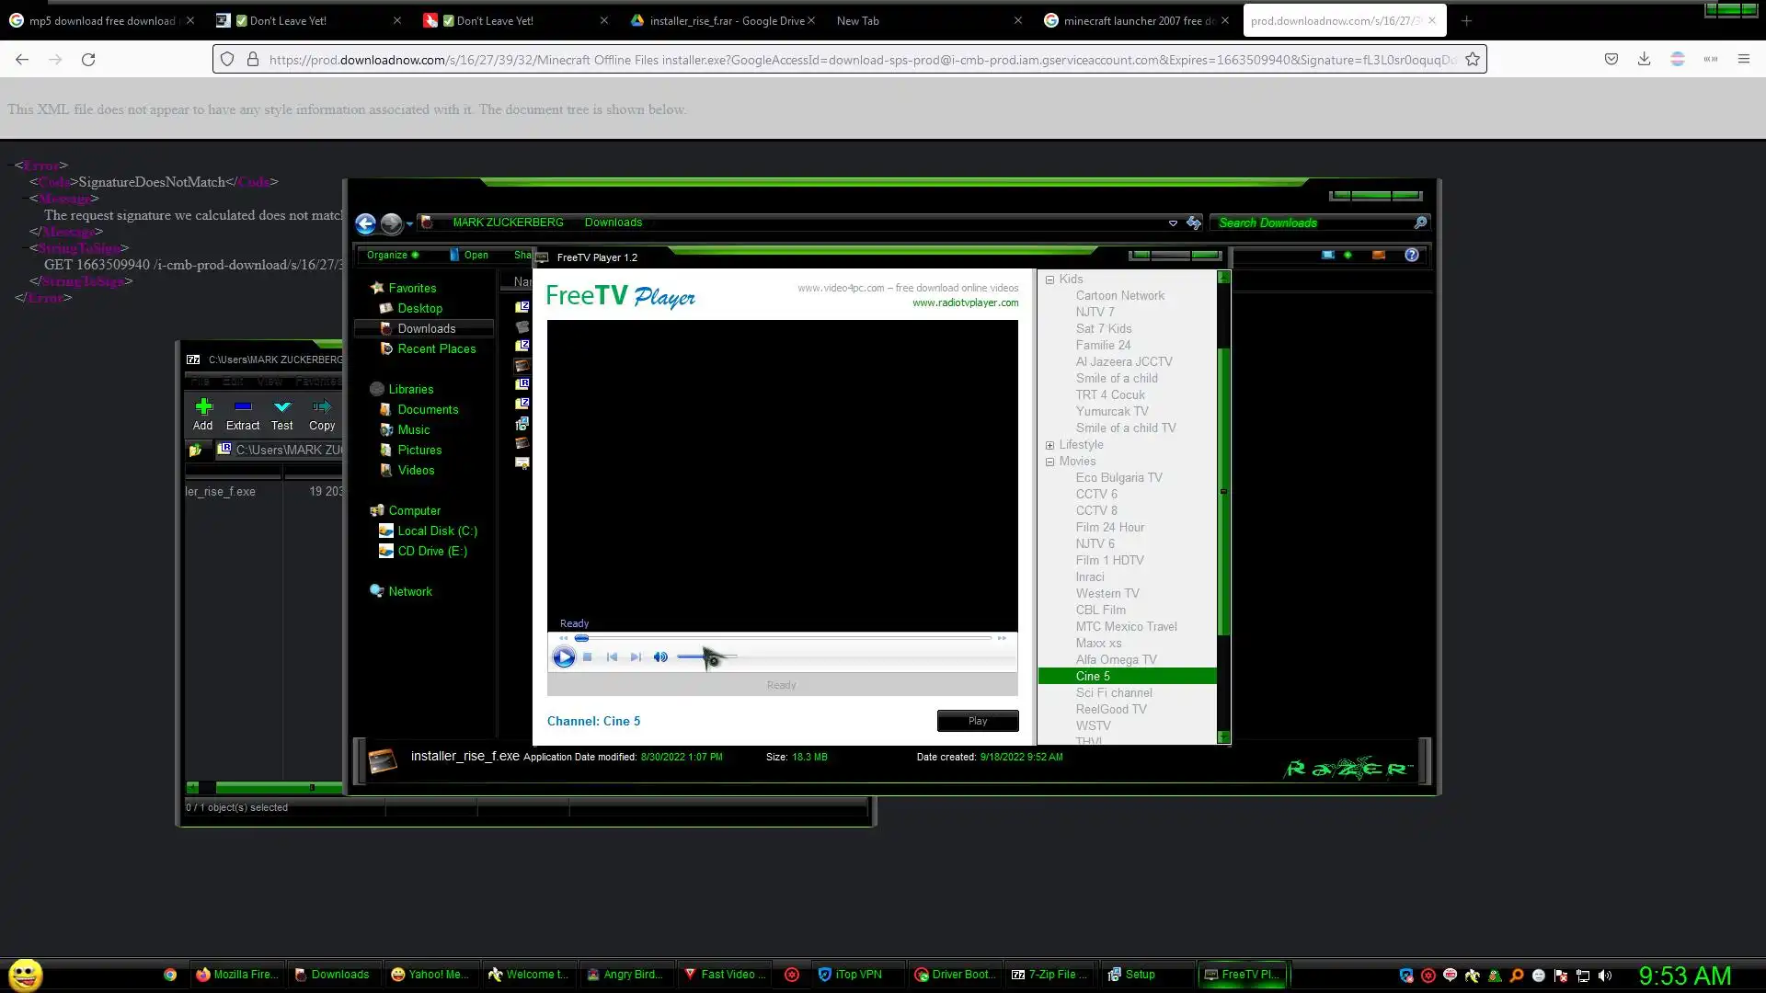Open iTop VPN from the taskbar
1766x993 pixels.
(x=851, y=975)
